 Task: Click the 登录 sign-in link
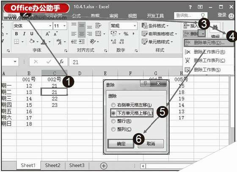tap(222, 15)
